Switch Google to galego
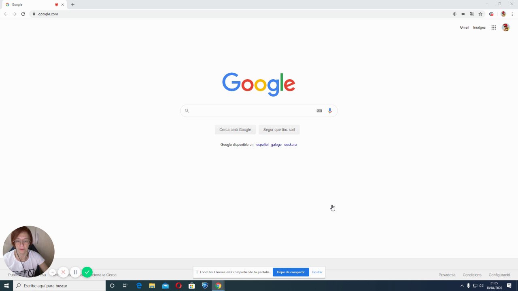Screen dimensions: 518x291 276,145
